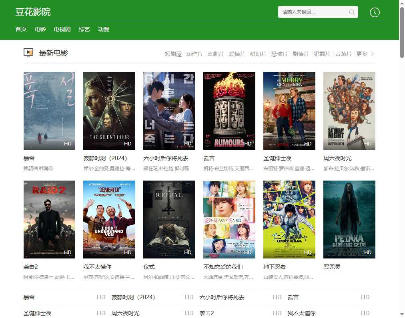Open the Rumours movie poster
The width and height of the screenshot is (405, 318).
click(x=229, y=111)
